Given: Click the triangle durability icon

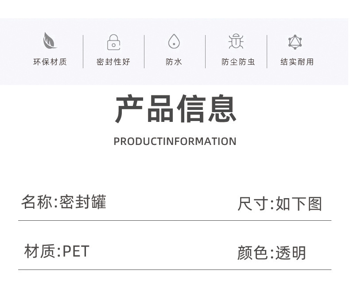Looking at the screenshot, I should coord(295,42).
